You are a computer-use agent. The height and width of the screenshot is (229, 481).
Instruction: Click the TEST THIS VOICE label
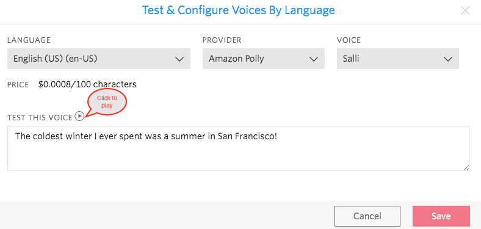pyautogui.click(x=40, y=117)
